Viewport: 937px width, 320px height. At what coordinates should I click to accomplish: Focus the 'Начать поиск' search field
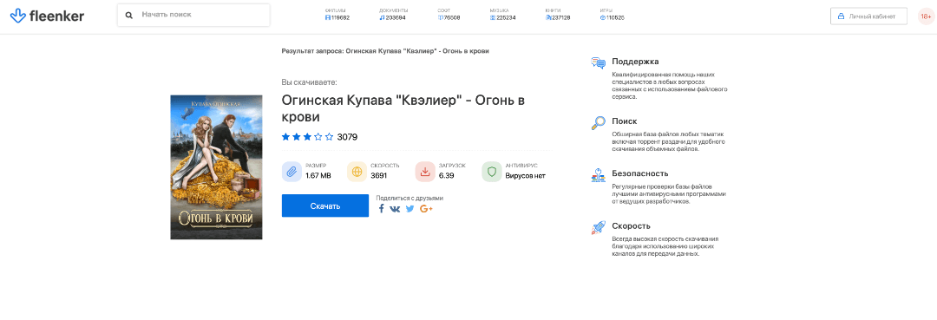pos(193,15)
